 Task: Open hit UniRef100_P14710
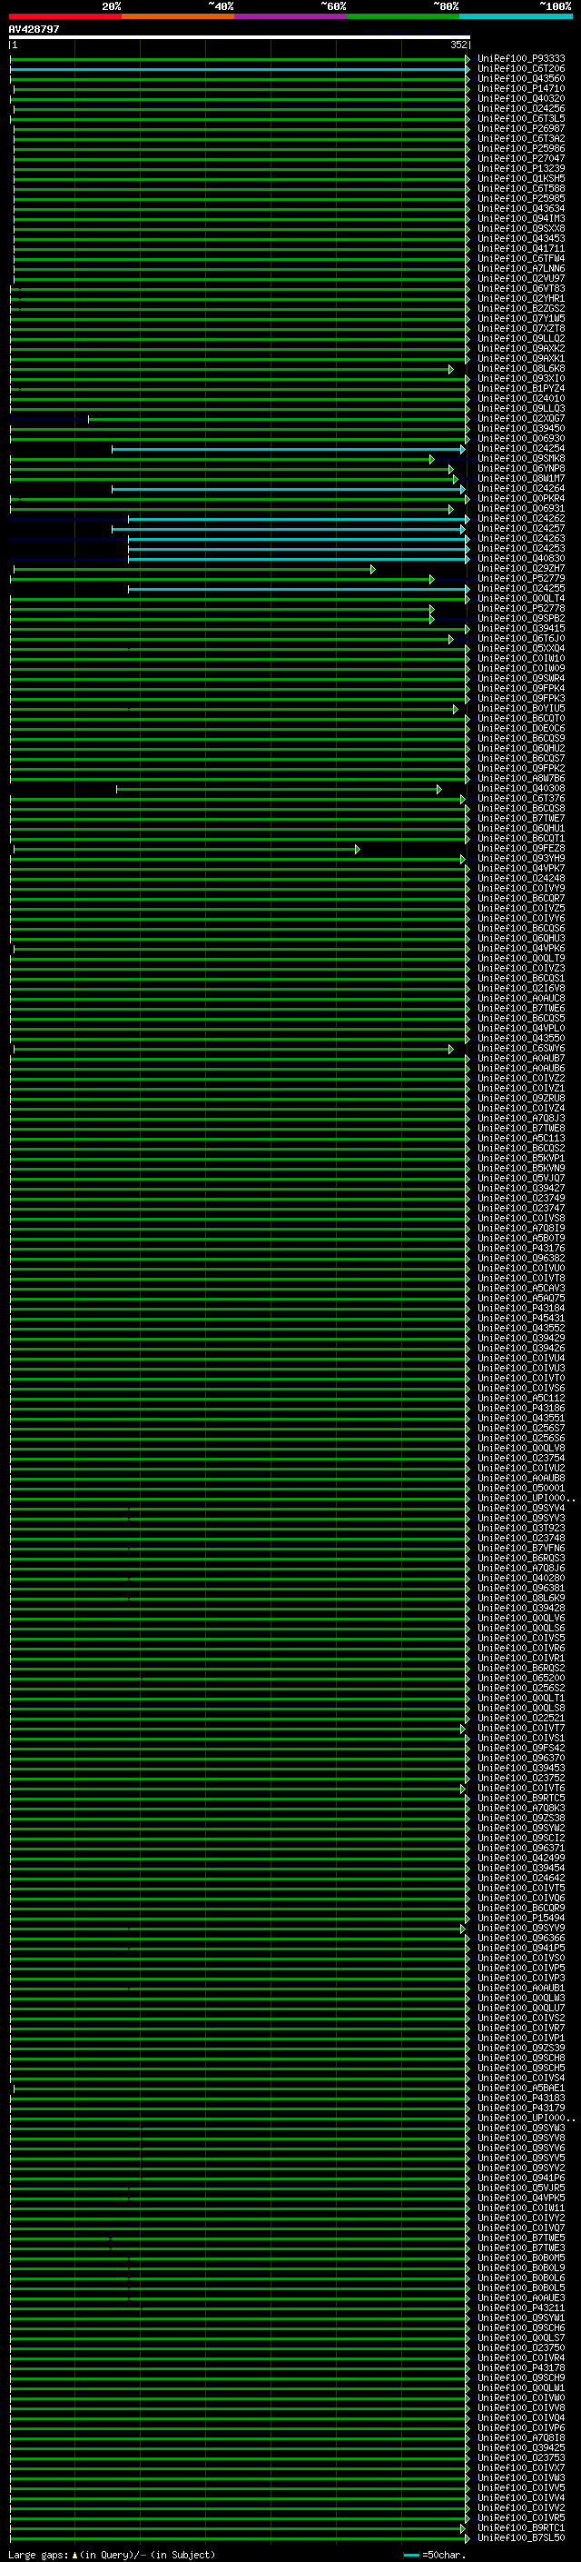pyautogui.click(x=521, y=88)
